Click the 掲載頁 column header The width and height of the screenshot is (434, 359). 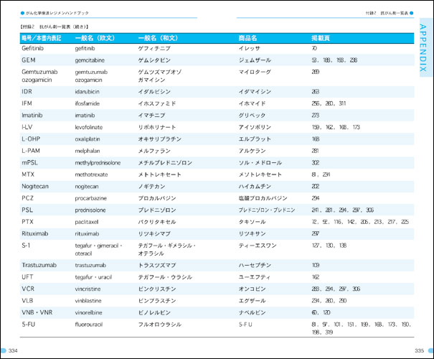tap(321, 37)
